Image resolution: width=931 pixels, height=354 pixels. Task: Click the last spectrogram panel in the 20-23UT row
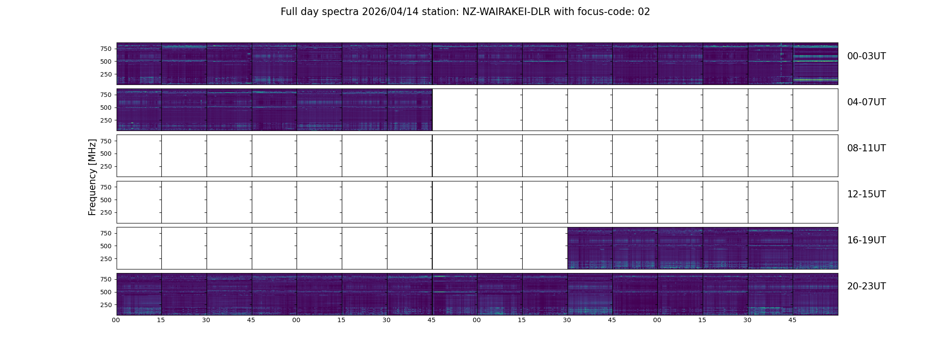[815, 294]
